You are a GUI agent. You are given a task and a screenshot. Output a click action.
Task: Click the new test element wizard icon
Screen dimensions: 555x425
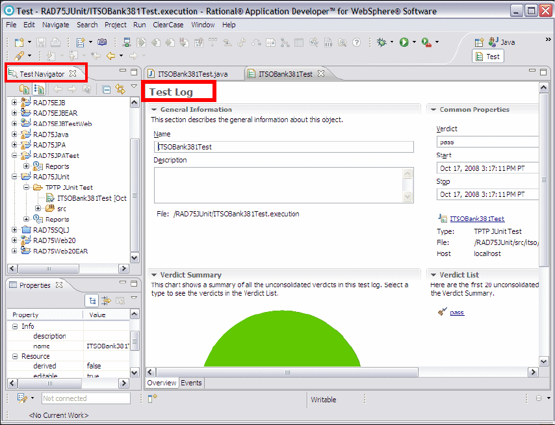pos(81,42)
